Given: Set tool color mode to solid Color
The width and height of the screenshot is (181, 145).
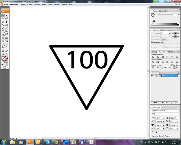Looking at the screenshot, I should [2, 64].
